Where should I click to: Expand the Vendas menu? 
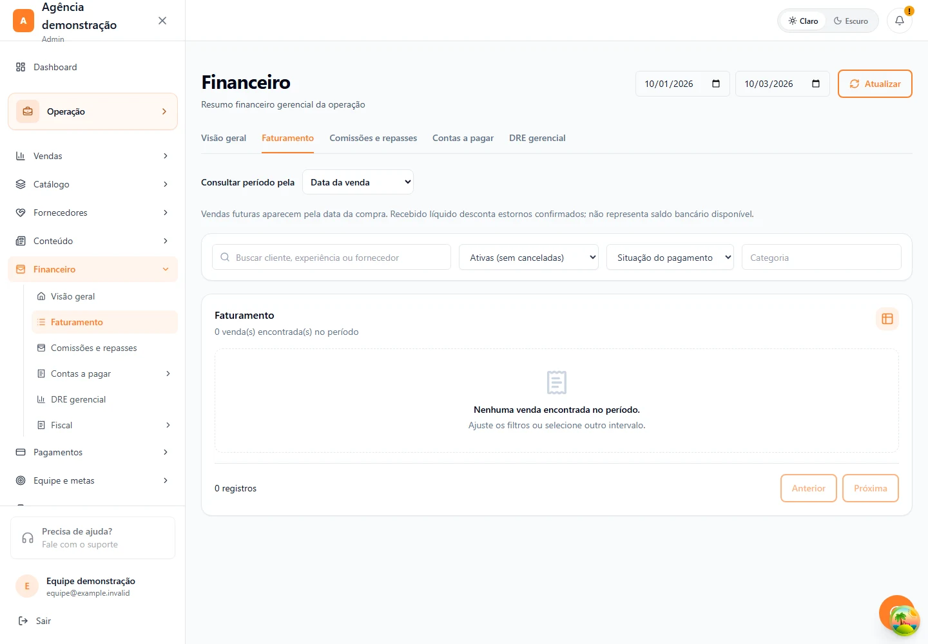[x=93, y=156]
